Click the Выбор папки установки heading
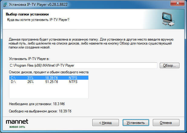This screenshot has height=133, width=187. 27,14
